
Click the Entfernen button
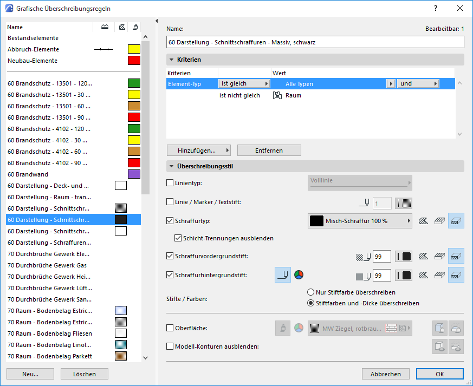coord(269,151)
